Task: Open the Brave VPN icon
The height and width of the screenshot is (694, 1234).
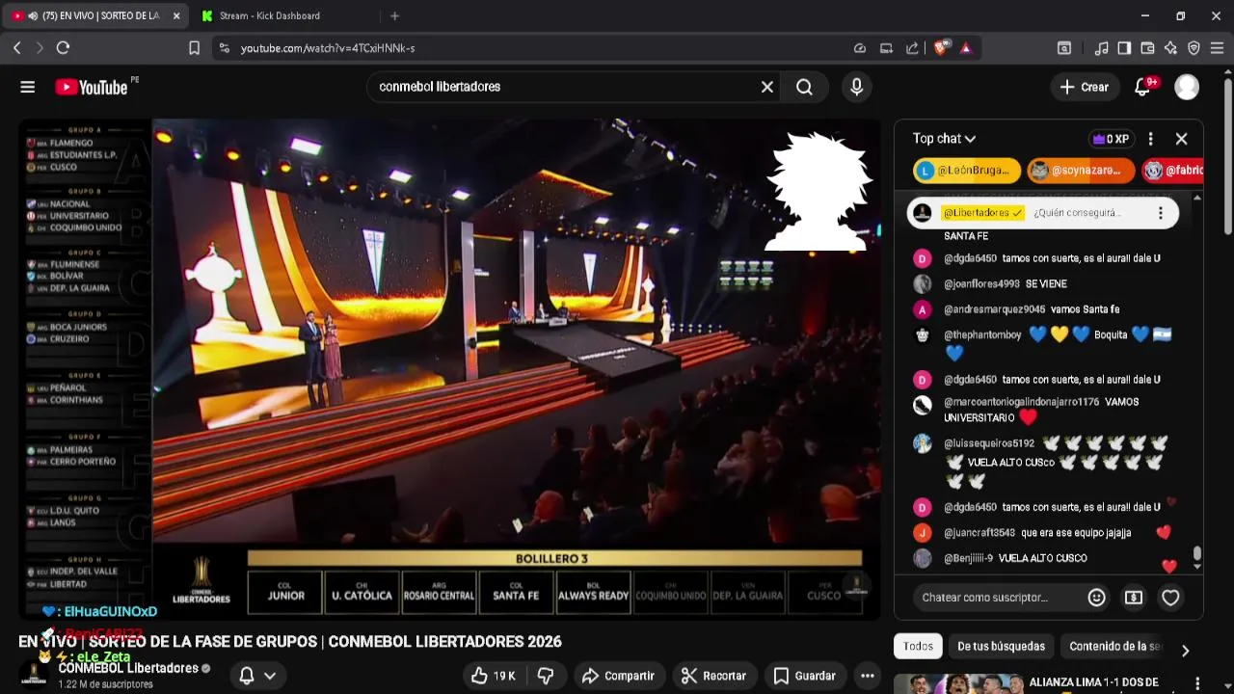Action: 1194,48
